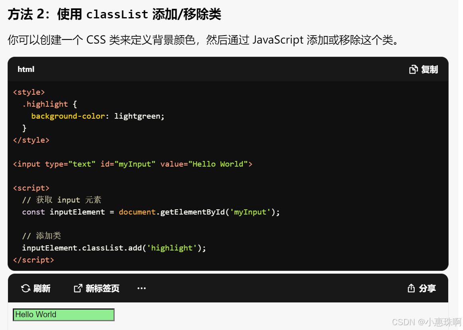Screen dimensions: 463x330
Task: Open the three-dots more options menu
Action: [141, 288]
